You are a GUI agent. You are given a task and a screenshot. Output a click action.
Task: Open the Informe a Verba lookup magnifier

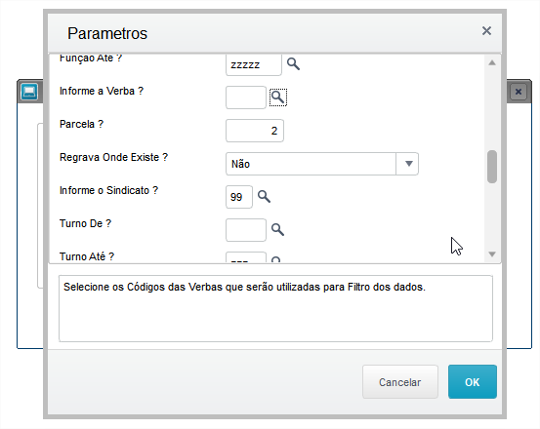[x=278, y=97]
